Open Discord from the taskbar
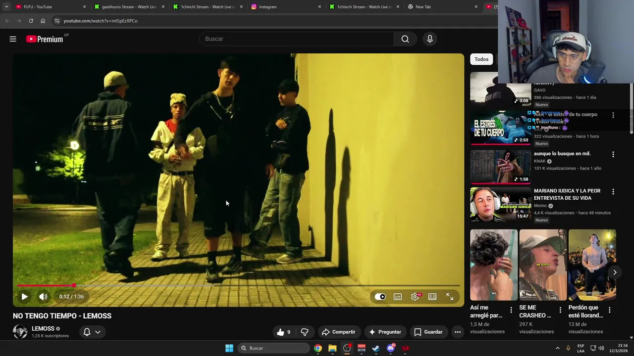 click(x=391, y=348)
